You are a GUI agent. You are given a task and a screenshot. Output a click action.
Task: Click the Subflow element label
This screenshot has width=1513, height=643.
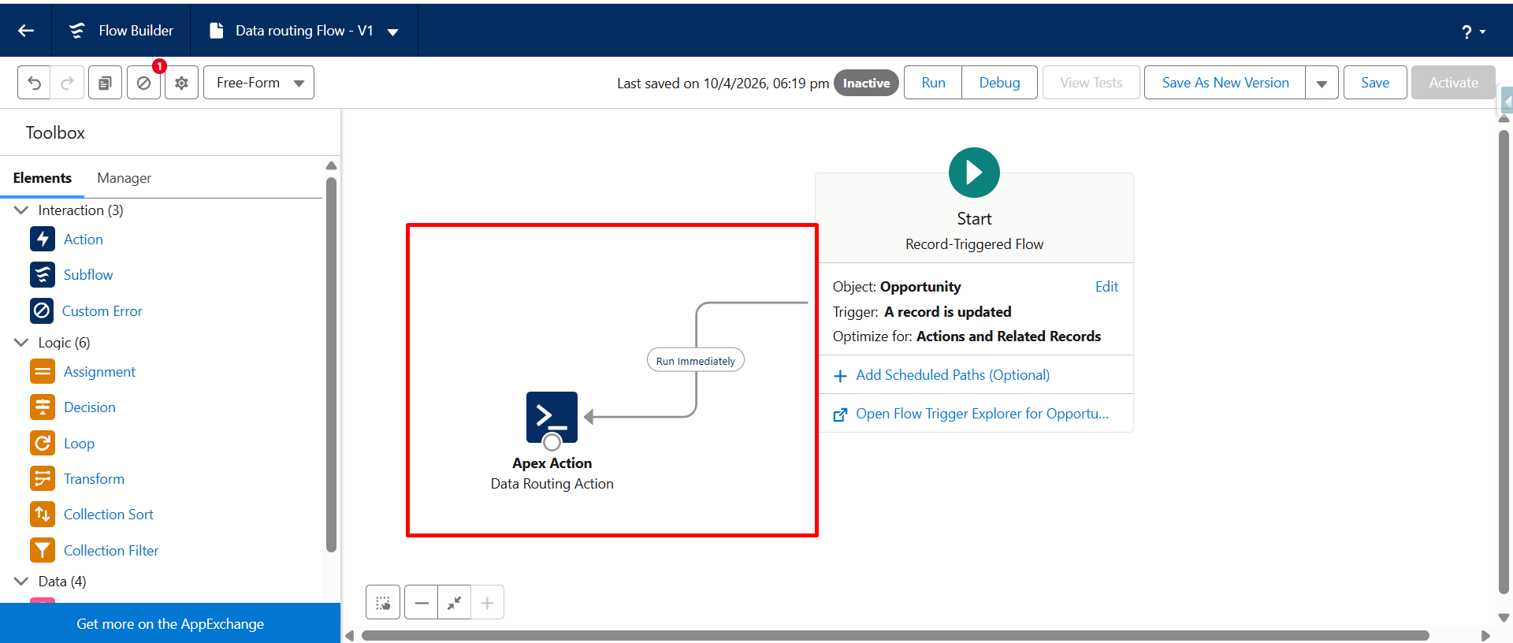(x=88, y=275)
